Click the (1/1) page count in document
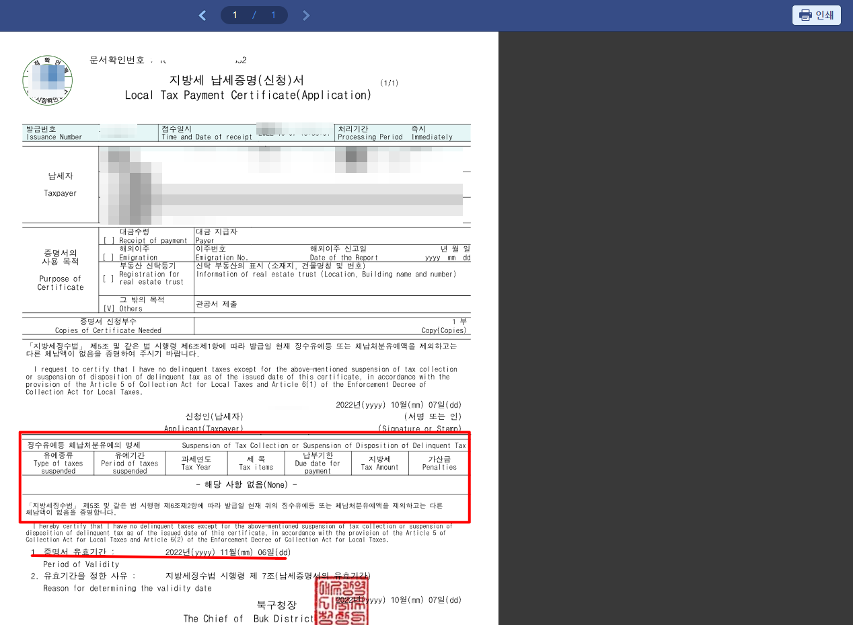 coord(389,83)
